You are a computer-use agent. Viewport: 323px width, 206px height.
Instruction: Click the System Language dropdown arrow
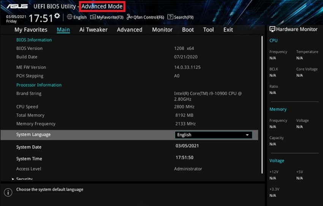[247, 135]
